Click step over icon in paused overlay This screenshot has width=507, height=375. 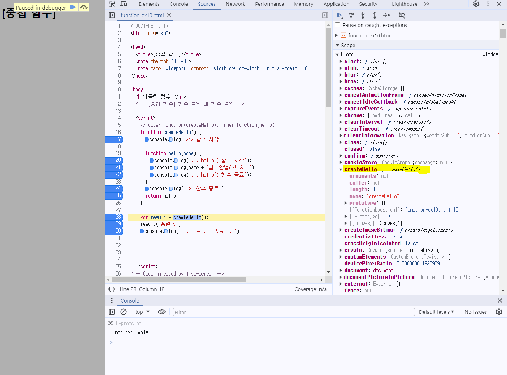pos(84,8)
